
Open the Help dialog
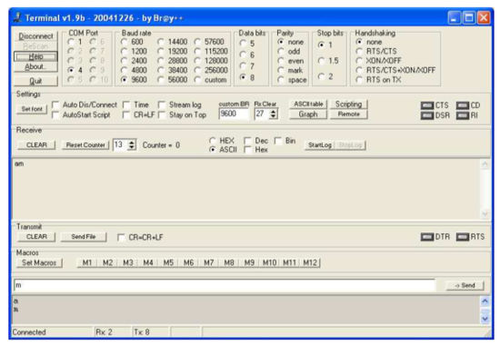(35, 56)
